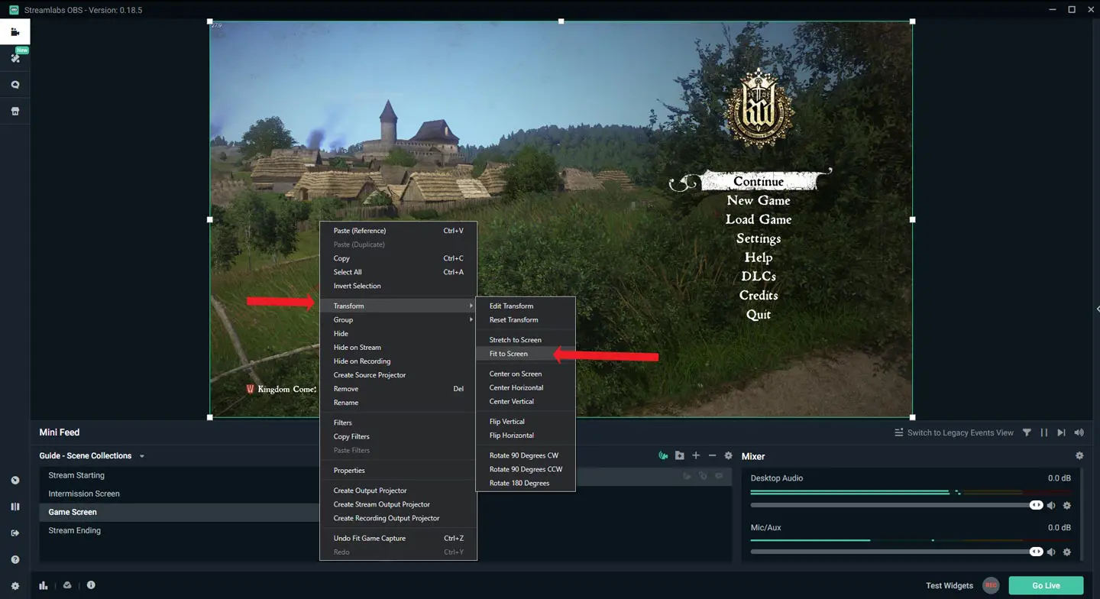1100x599 pixels.
Task: Open Scene Collections dropdown arrow
Action: click(141, 456)
